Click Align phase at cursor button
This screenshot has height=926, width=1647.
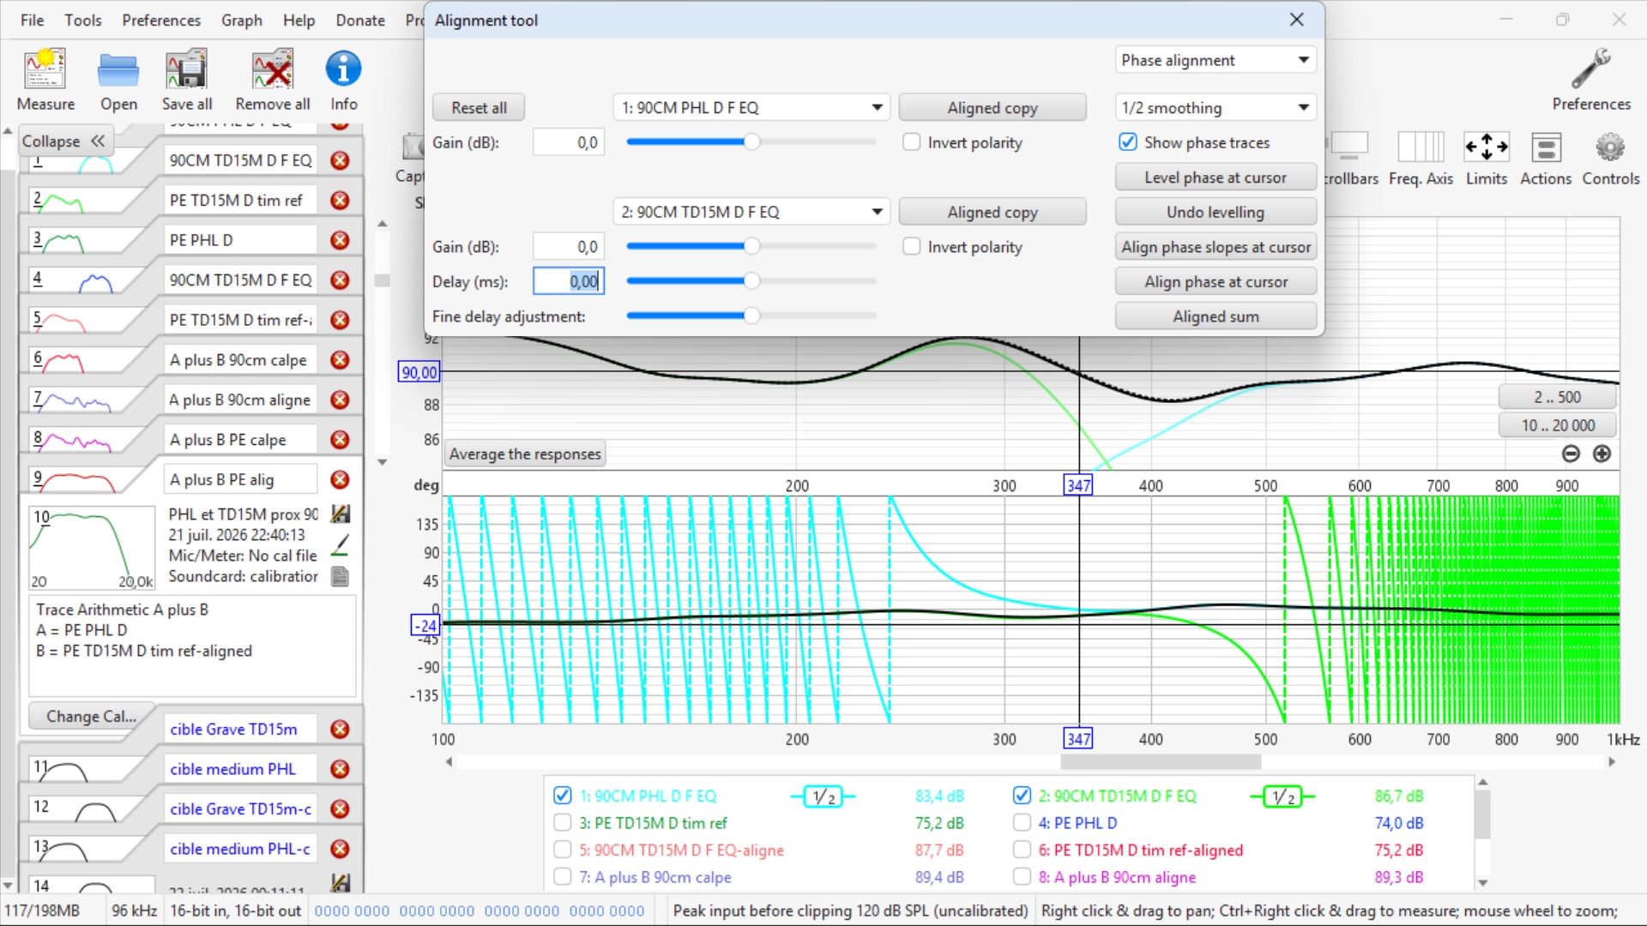point(1216,281)
